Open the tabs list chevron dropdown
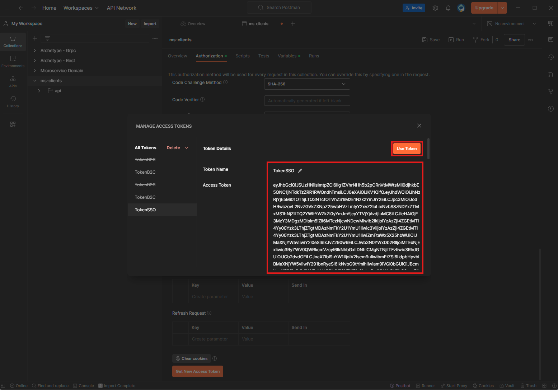Image resolution: width=558 pixels, height=390 pixels. [x=474, y=24]
